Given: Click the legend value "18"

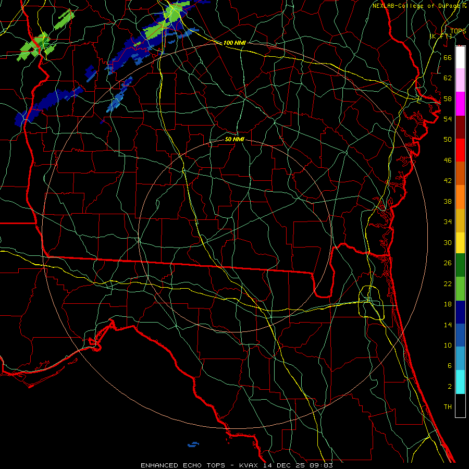Looking at the screenshot, I should (448, 304).
